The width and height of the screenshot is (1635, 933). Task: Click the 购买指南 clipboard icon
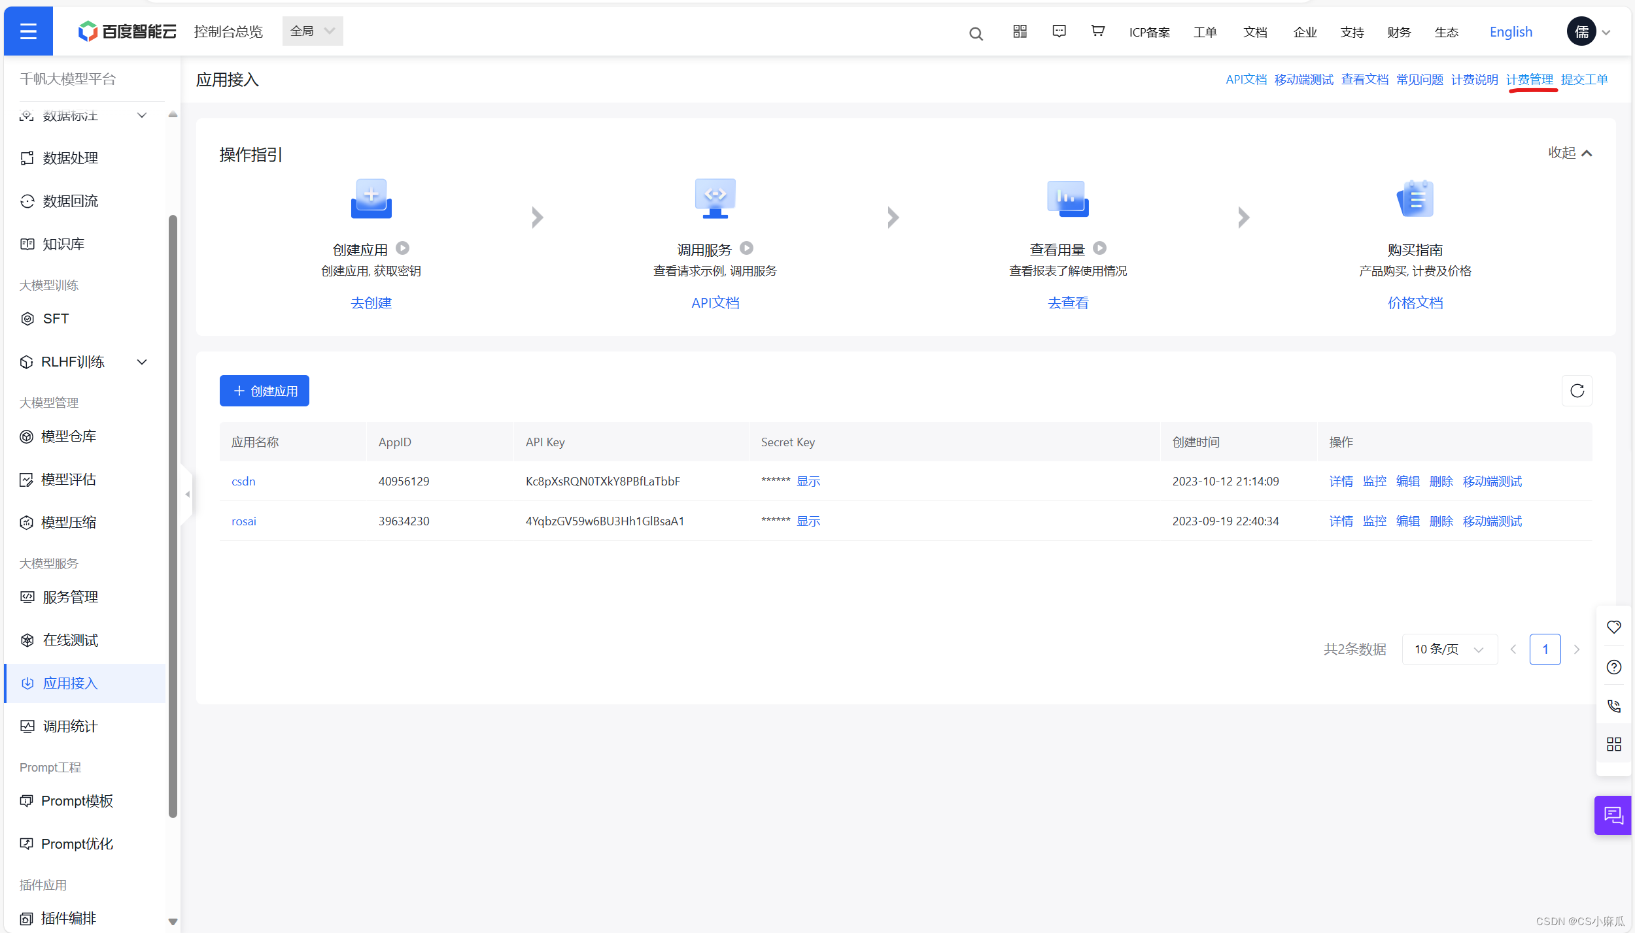(x=1415, y=198)
